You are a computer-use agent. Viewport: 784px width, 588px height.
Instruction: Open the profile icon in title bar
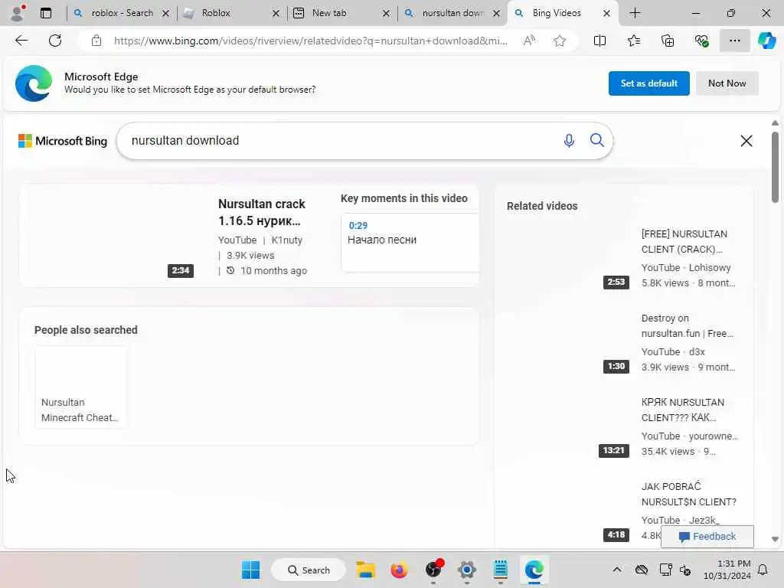tap(18, 13)
